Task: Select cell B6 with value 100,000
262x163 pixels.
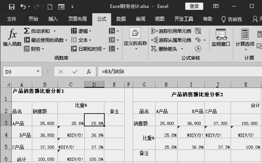Action: (x=45, y=156)
